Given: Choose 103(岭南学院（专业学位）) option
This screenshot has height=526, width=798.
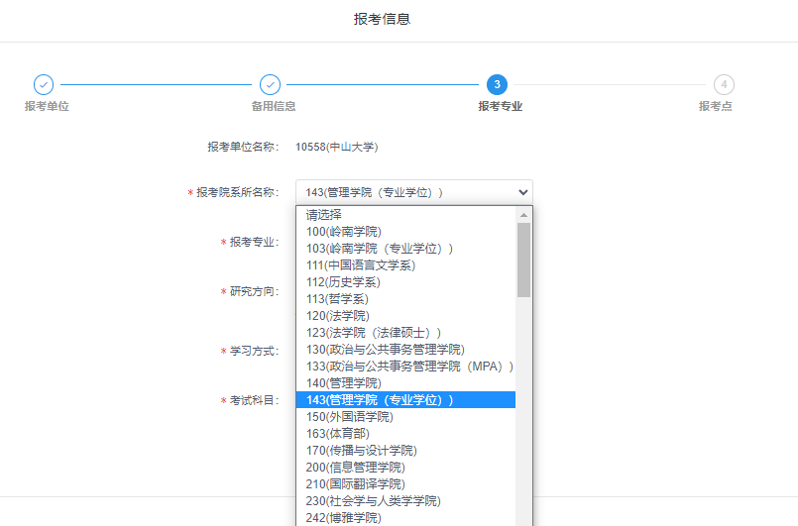Looking at the screenshot, I should (x=379, y=248).
